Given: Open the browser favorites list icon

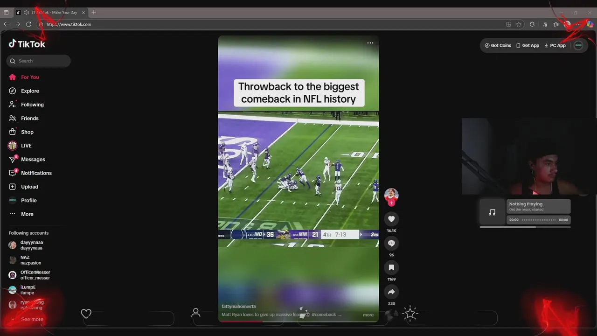Looking at the screenshot, I should click(x=556, y=24).
